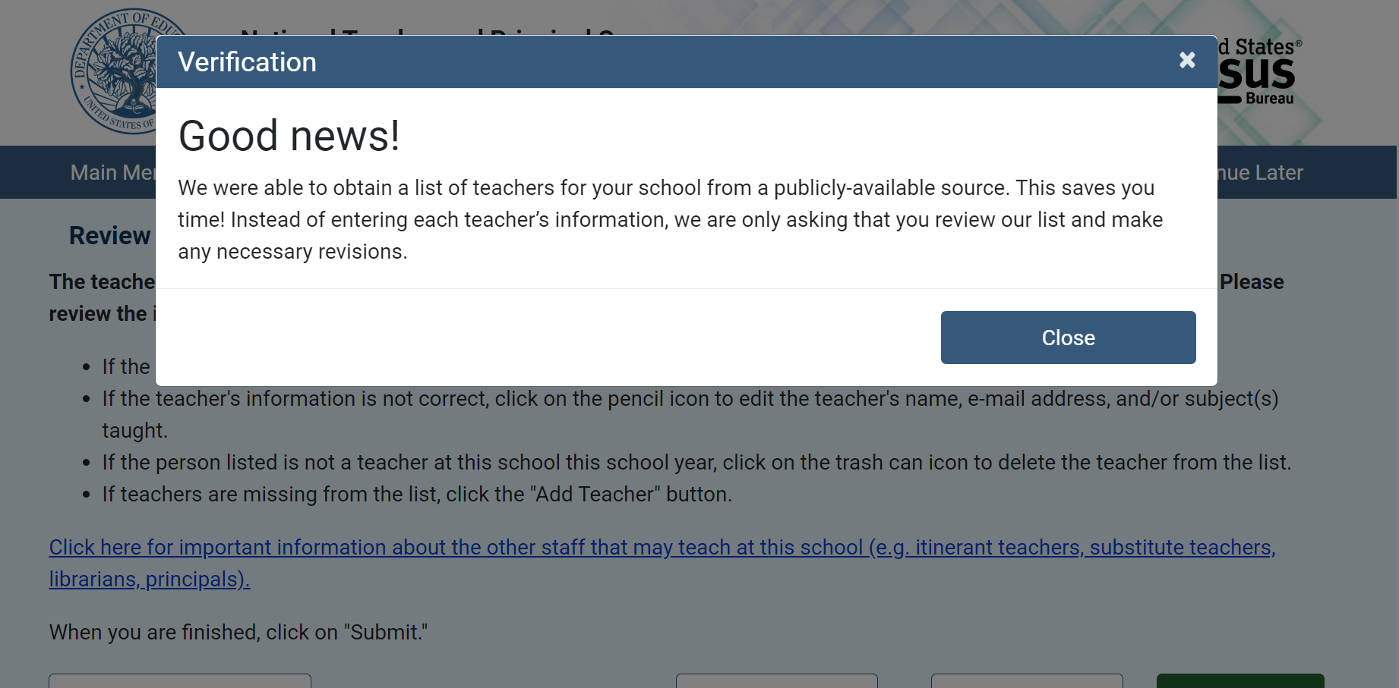This screenshot has height=688, width=1399.
Task: Click the "When you are finished" Submit instruction
Action: coord(238,633)
